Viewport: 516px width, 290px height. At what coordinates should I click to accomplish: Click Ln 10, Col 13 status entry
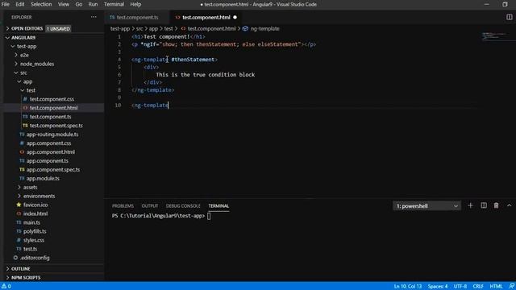coord(408,286)
